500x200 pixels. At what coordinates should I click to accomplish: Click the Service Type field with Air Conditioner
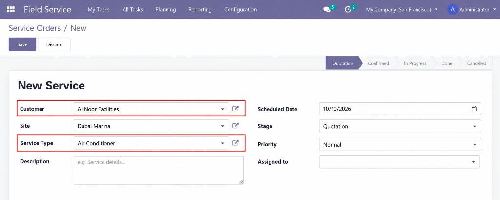click(151, 143)
